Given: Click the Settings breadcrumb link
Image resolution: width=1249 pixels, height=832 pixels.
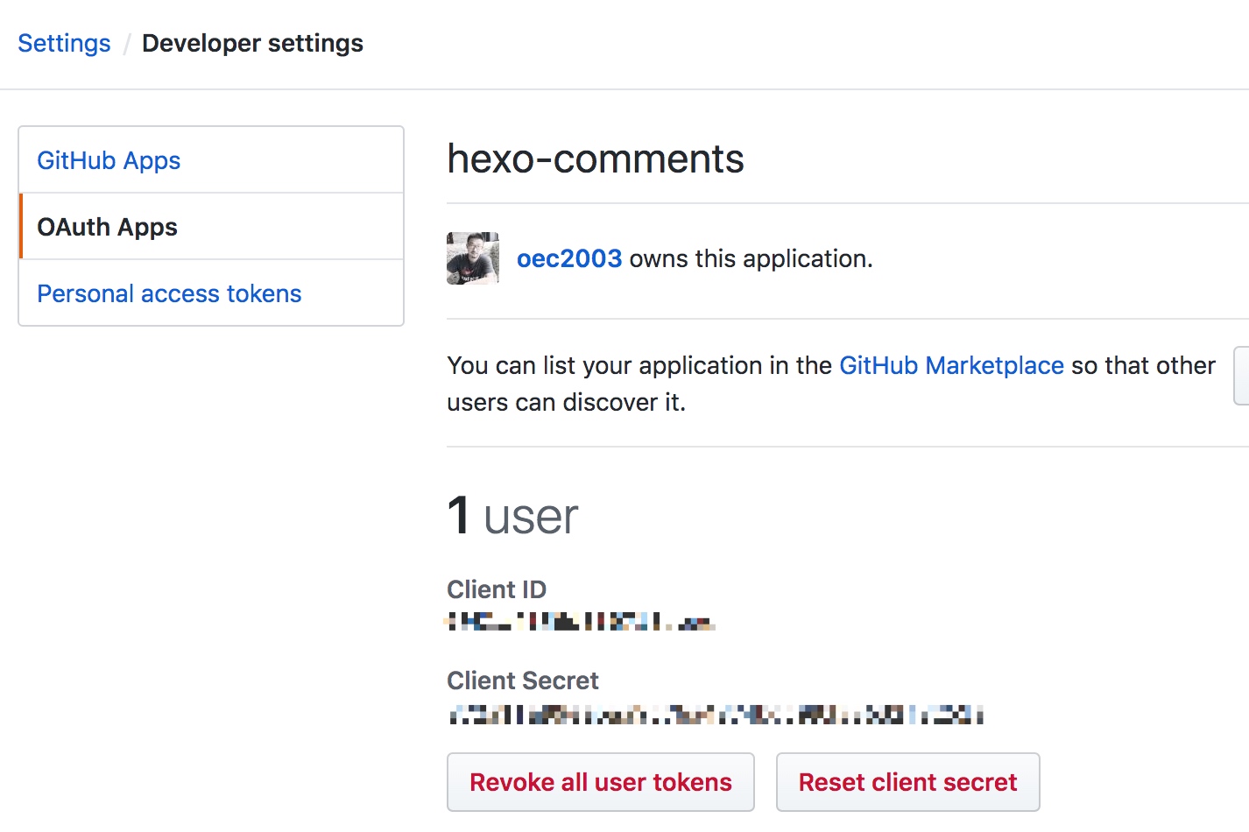Looking at the screenshot, I should (x=64, y=43).
